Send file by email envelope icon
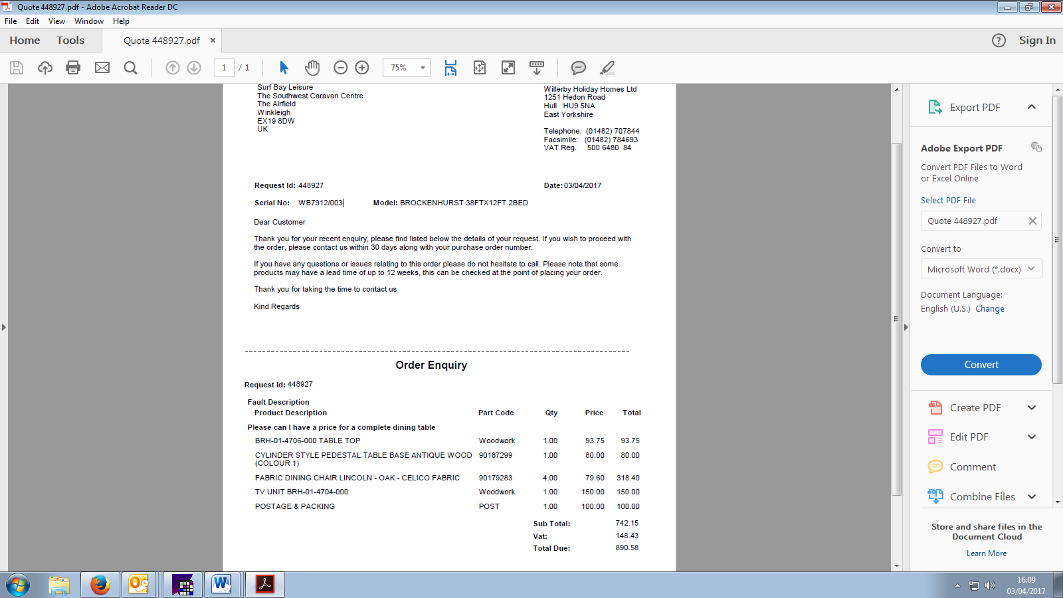This screenshot has height=598, width=1063. (x=102, y=68)
